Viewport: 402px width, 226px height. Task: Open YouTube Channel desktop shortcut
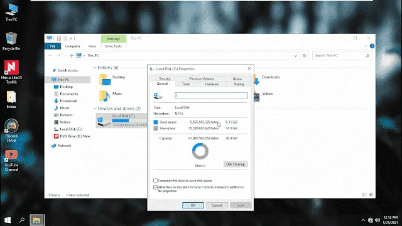pos(11,161)
